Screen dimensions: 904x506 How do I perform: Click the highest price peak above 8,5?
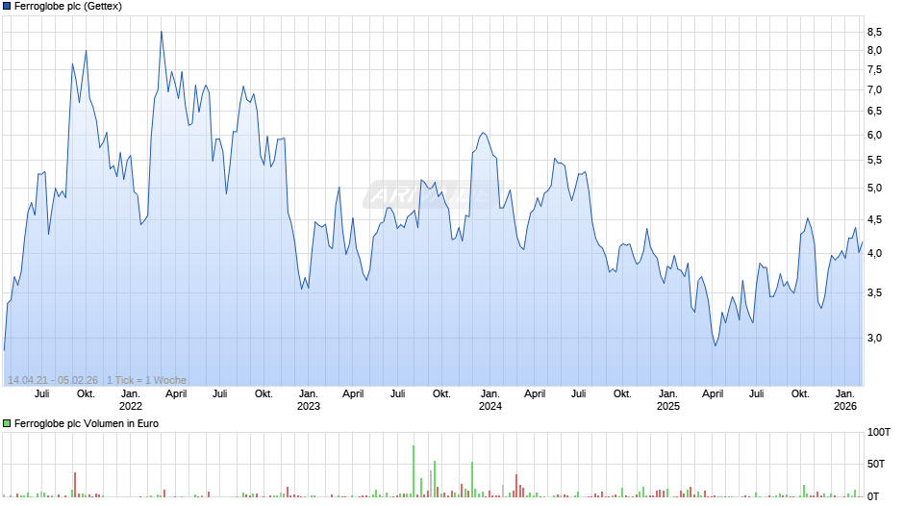(162, 32)
